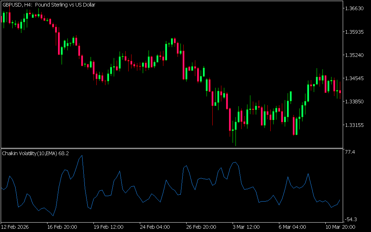Select the 24 Feb 04:00 time label
Image resolution: width=371 pixels, height=232 pixels.
pos(154,227)
